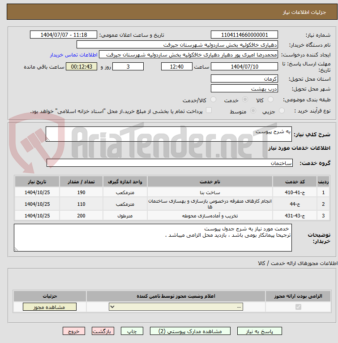Select the 'کالا/خدمت' radio button
The height and width of the screenshot is (343, 338).
click(x=214, y=100)
